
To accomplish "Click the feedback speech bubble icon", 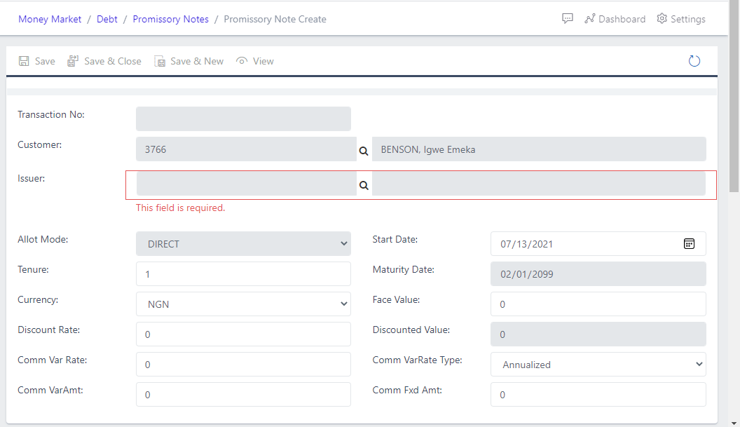I will point(567,19).
